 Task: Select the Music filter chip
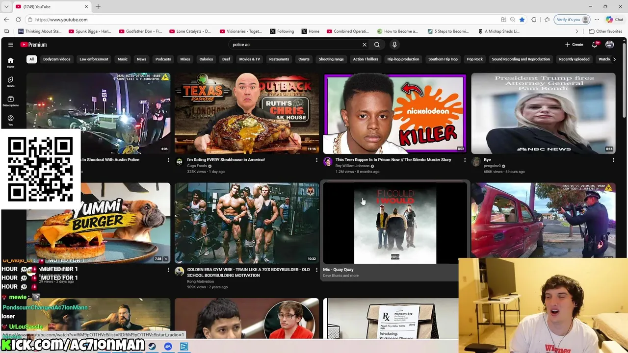(x=122, y=59)
